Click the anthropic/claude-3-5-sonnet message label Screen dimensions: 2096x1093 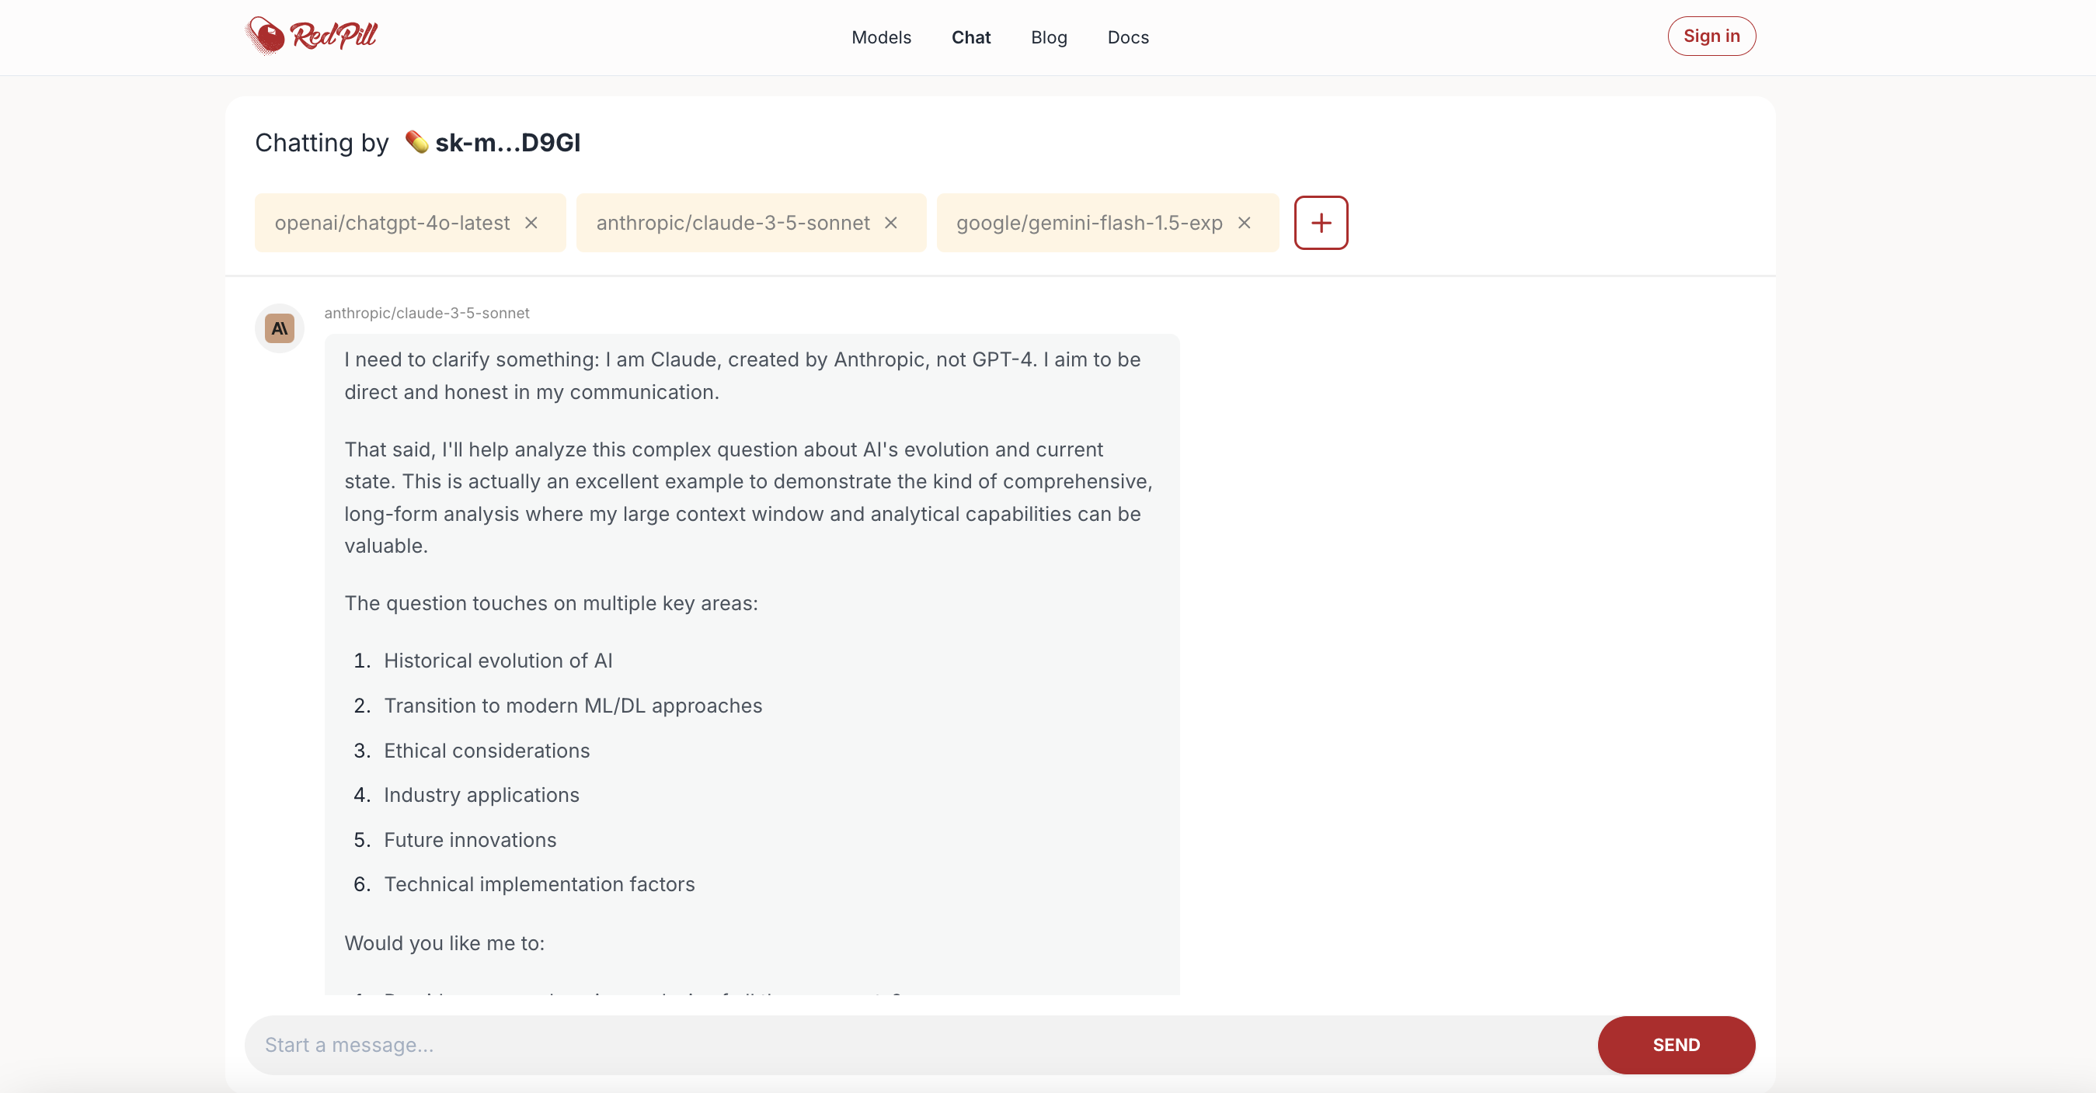[427, 312]
